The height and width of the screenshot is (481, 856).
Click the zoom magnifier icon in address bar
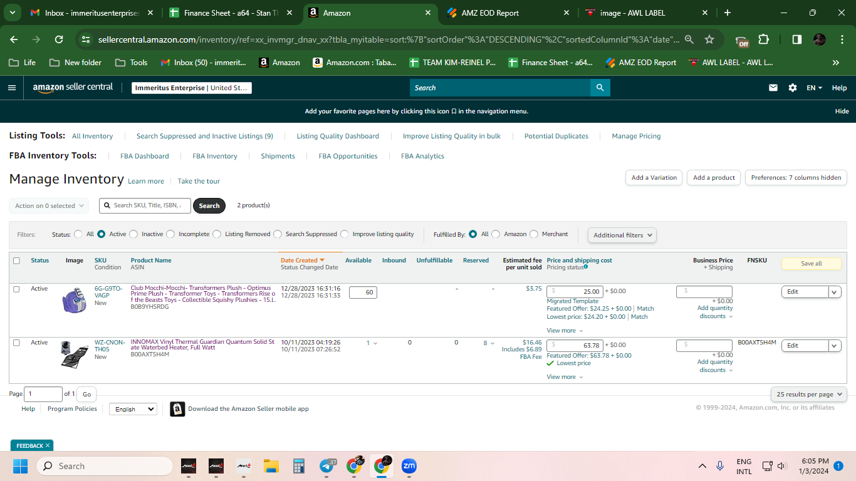click(x=689, y=39)
